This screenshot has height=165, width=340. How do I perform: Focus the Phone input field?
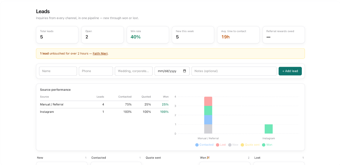pyautogui.click(x=96, y=71)
